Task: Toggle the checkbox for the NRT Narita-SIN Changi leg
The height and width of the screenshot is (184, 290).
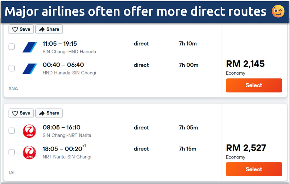Action: [12, 152]
